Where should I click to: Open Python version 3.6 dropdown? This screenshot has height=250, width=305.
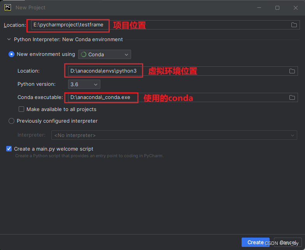(84, 84)
